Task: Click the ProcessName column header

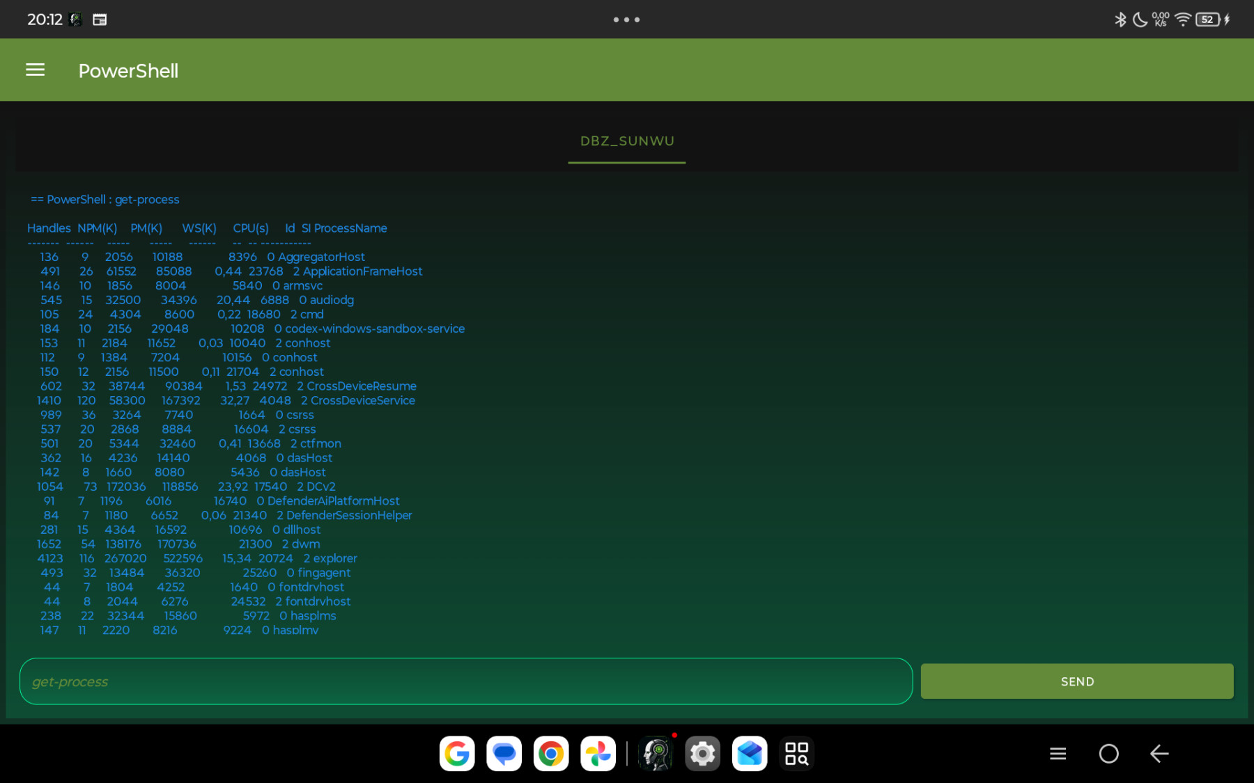Action: [350, 228]
